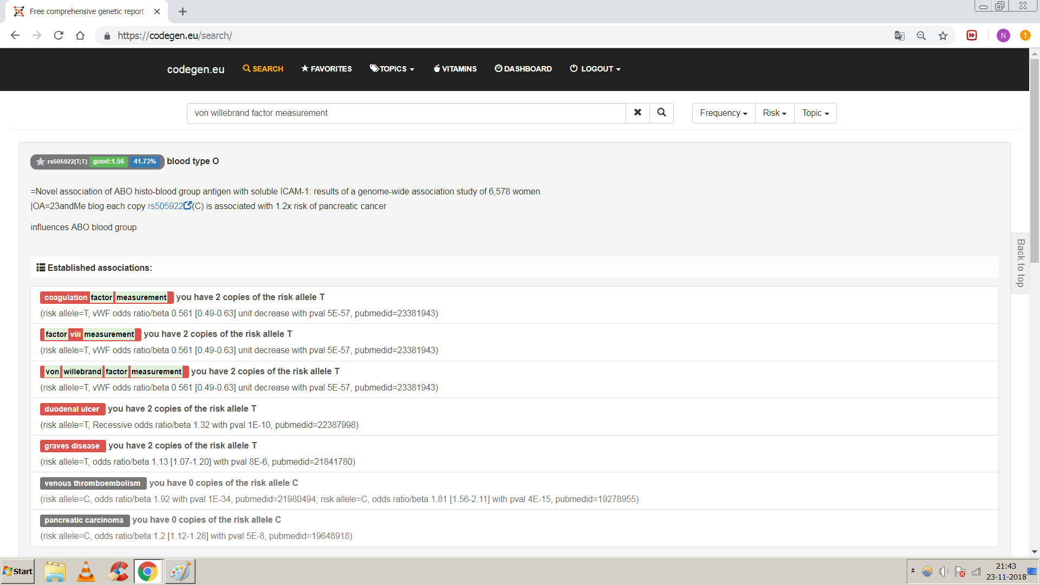Expand the Frequency dropdown

coord(723,113)
